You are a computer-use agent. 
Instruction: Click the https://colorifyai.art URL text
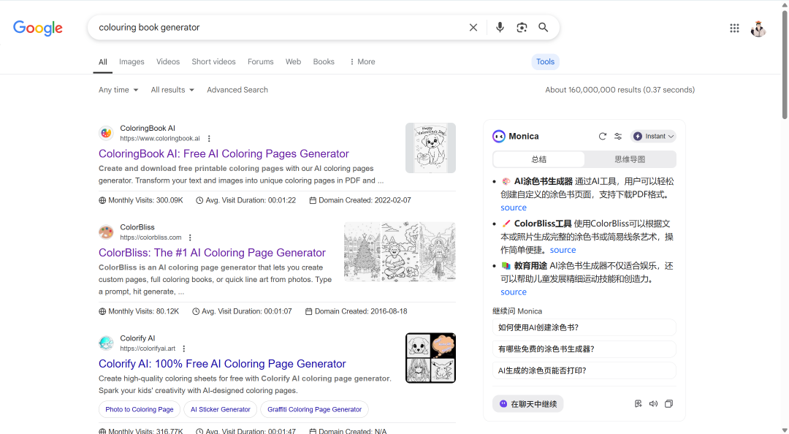pyautogui.click(x=148, y=349)
